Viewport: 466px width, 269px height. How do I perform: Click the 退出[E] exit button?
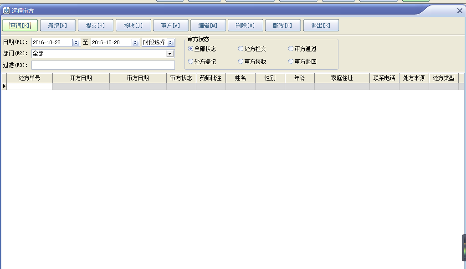click(x=321, y=25)
